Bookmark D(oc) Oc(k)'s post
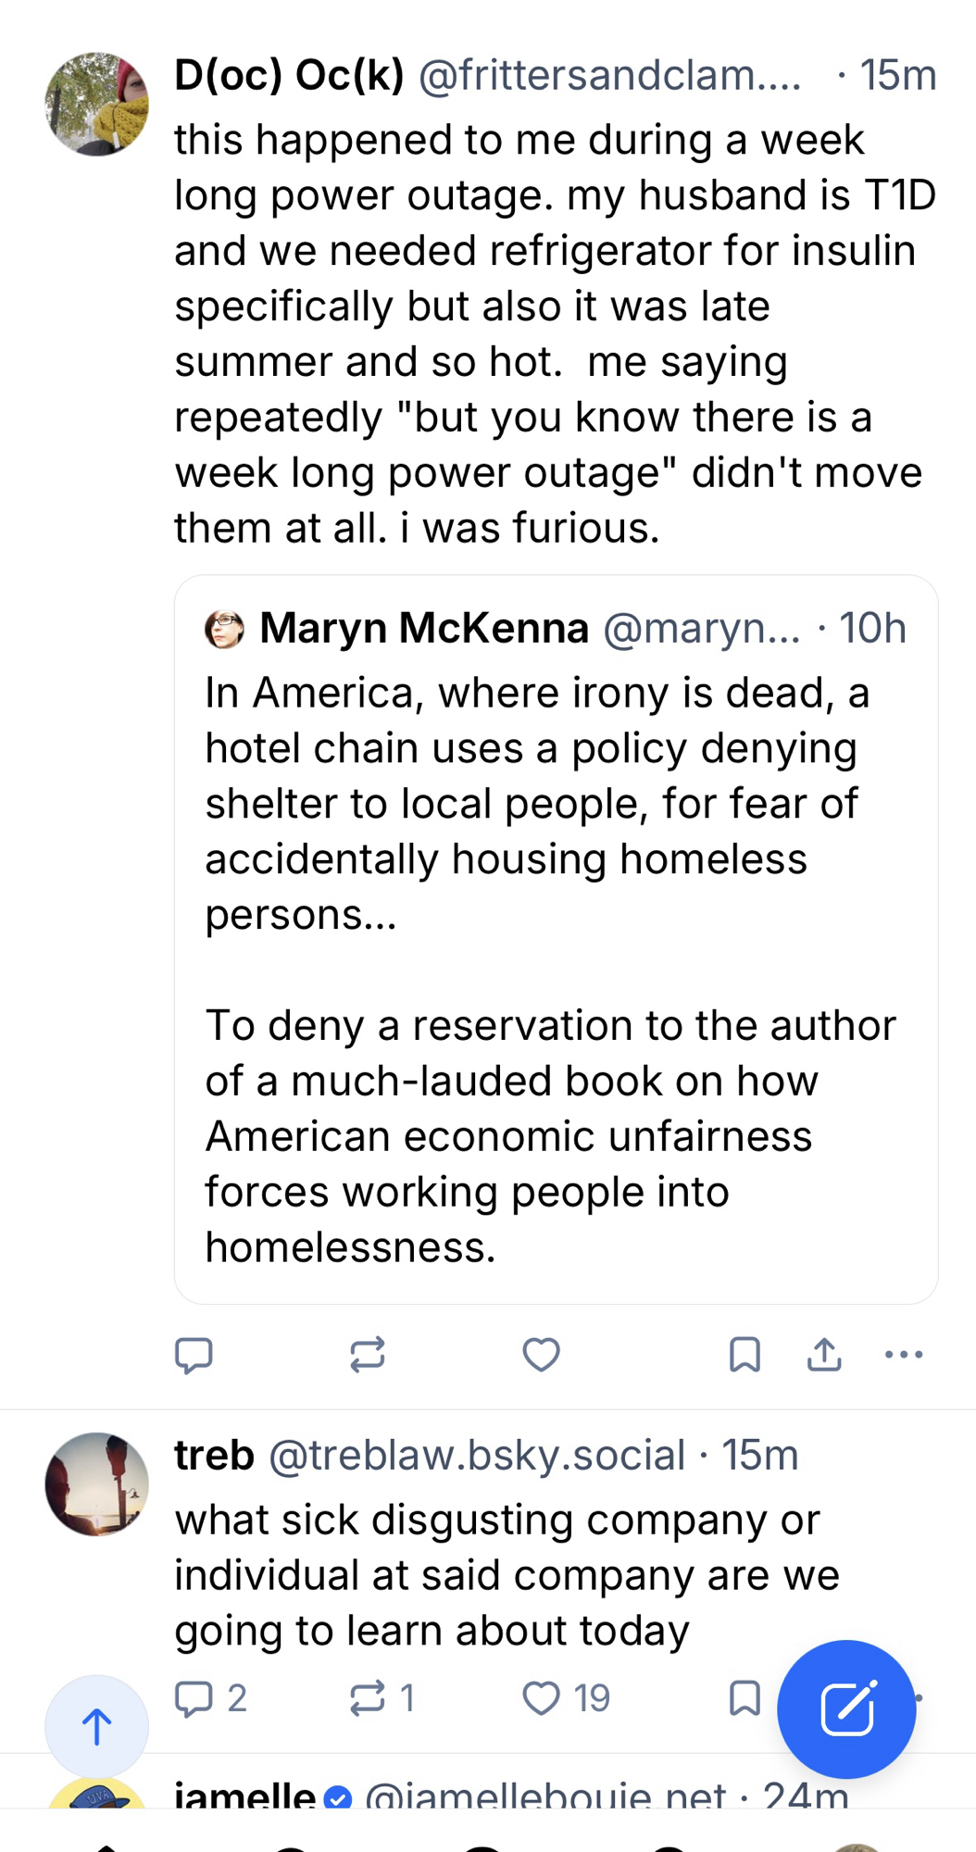The image size is (976, 1852). click(x=745, y=1355)
